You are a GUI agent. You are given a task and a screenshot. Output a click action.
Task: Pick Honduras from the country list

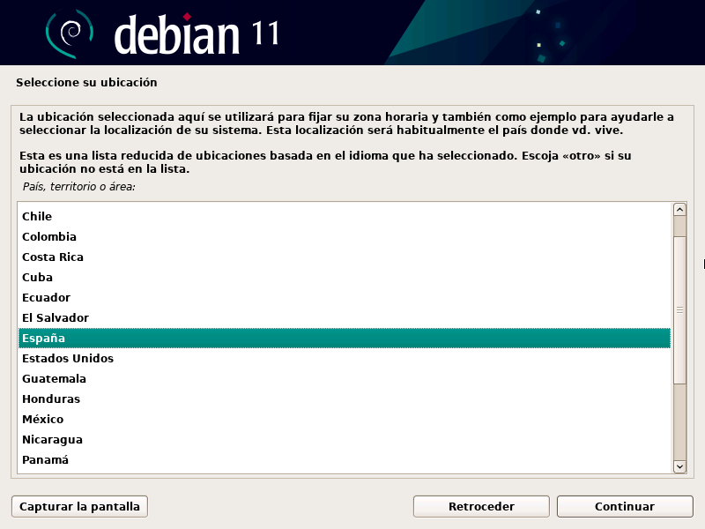coord(51,399)
